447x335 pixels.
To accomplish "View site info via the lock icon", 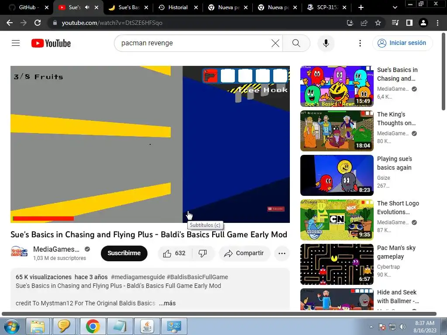I will click(x=55, y=23).
